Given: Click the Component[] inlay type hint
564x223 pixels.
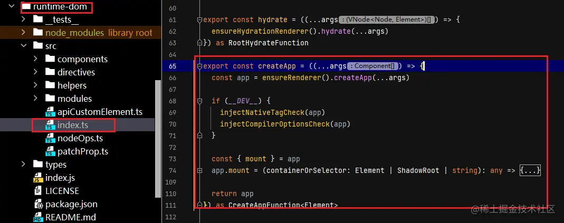Looking at the screenshot, I should click(372, 66).
